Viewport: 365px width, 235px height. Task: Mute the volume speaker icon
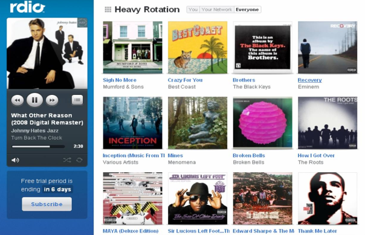[15, 160]
